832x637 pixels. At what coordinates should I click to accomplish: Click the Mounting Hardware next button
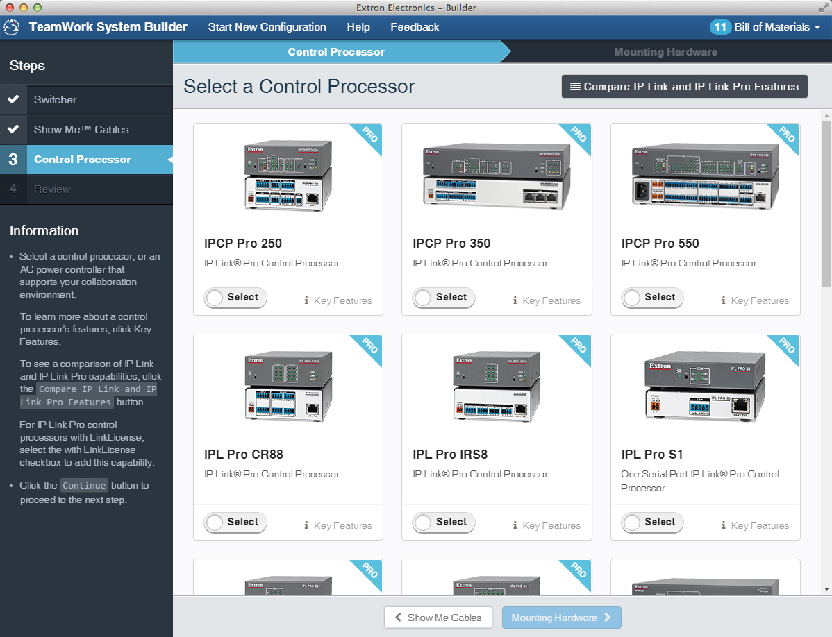point(561,618)
